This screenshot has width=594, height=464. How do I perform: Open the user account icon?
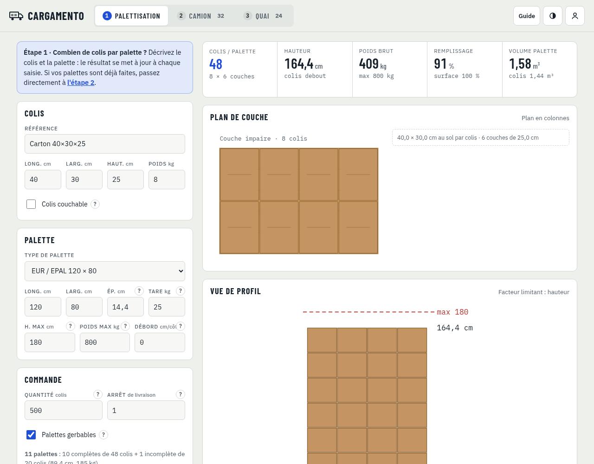tap(575, 16)
